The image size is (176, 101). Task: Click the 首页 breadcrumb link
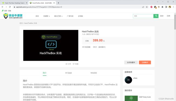coord(21,23)
